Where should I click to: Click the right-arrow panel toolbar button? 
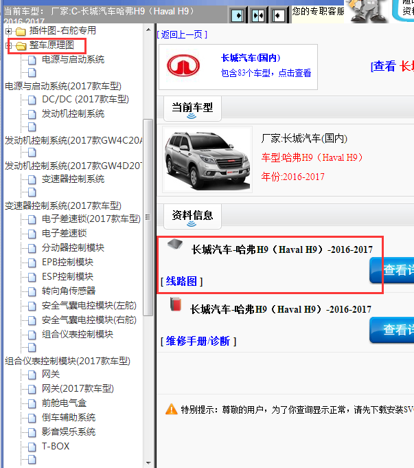point(238,15)
